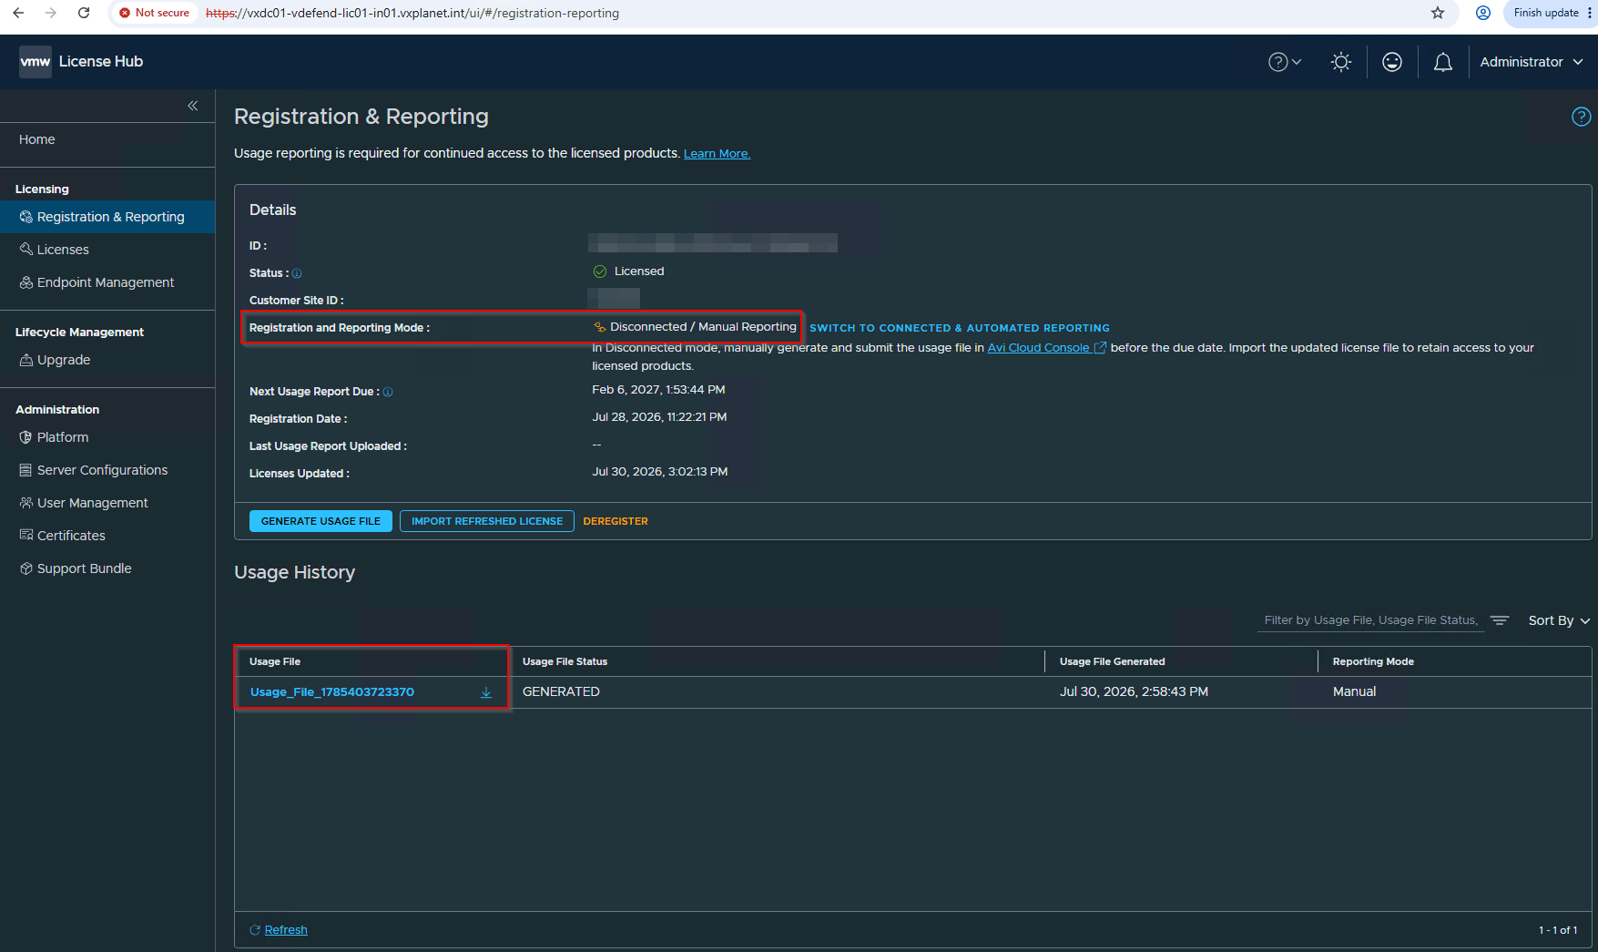This screenshot has height=952, width=1598.
Task: Click the page help question icon
Action: 1582,117
